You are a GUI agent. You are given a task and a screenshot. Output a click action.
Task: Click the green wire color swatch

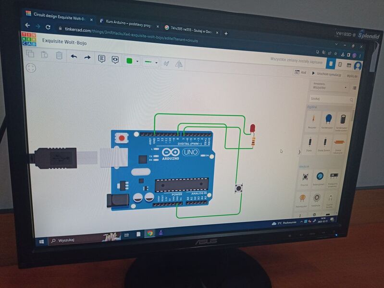[x=129, y=60]
